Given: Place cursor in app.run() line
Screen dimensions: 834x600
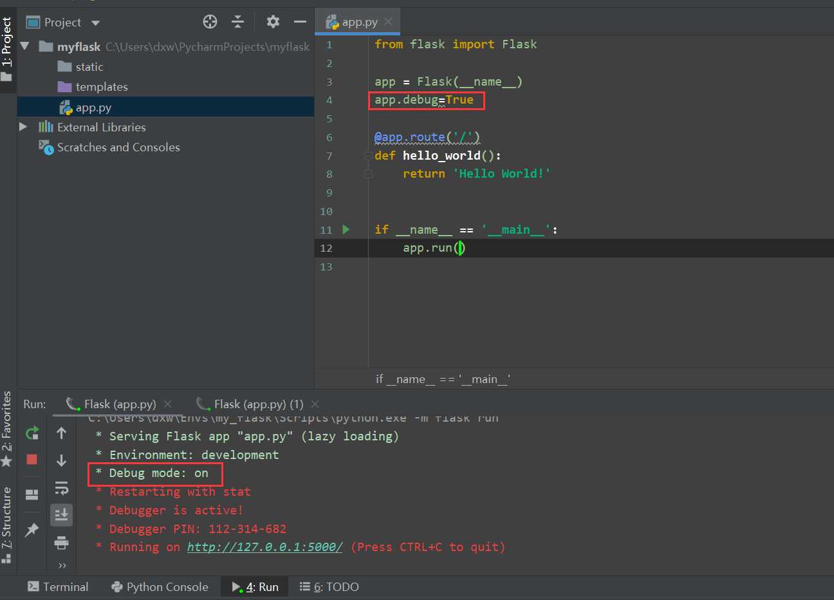Looking at the screenshot, I should click(434, 248).
